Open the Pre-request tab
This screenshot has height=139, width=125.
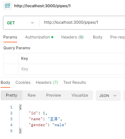117,37
